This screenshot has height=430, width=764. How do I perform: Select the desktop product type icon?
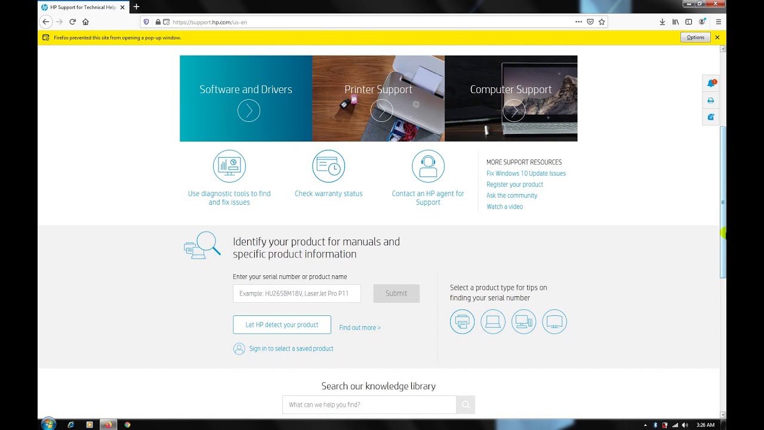[523, 322]
